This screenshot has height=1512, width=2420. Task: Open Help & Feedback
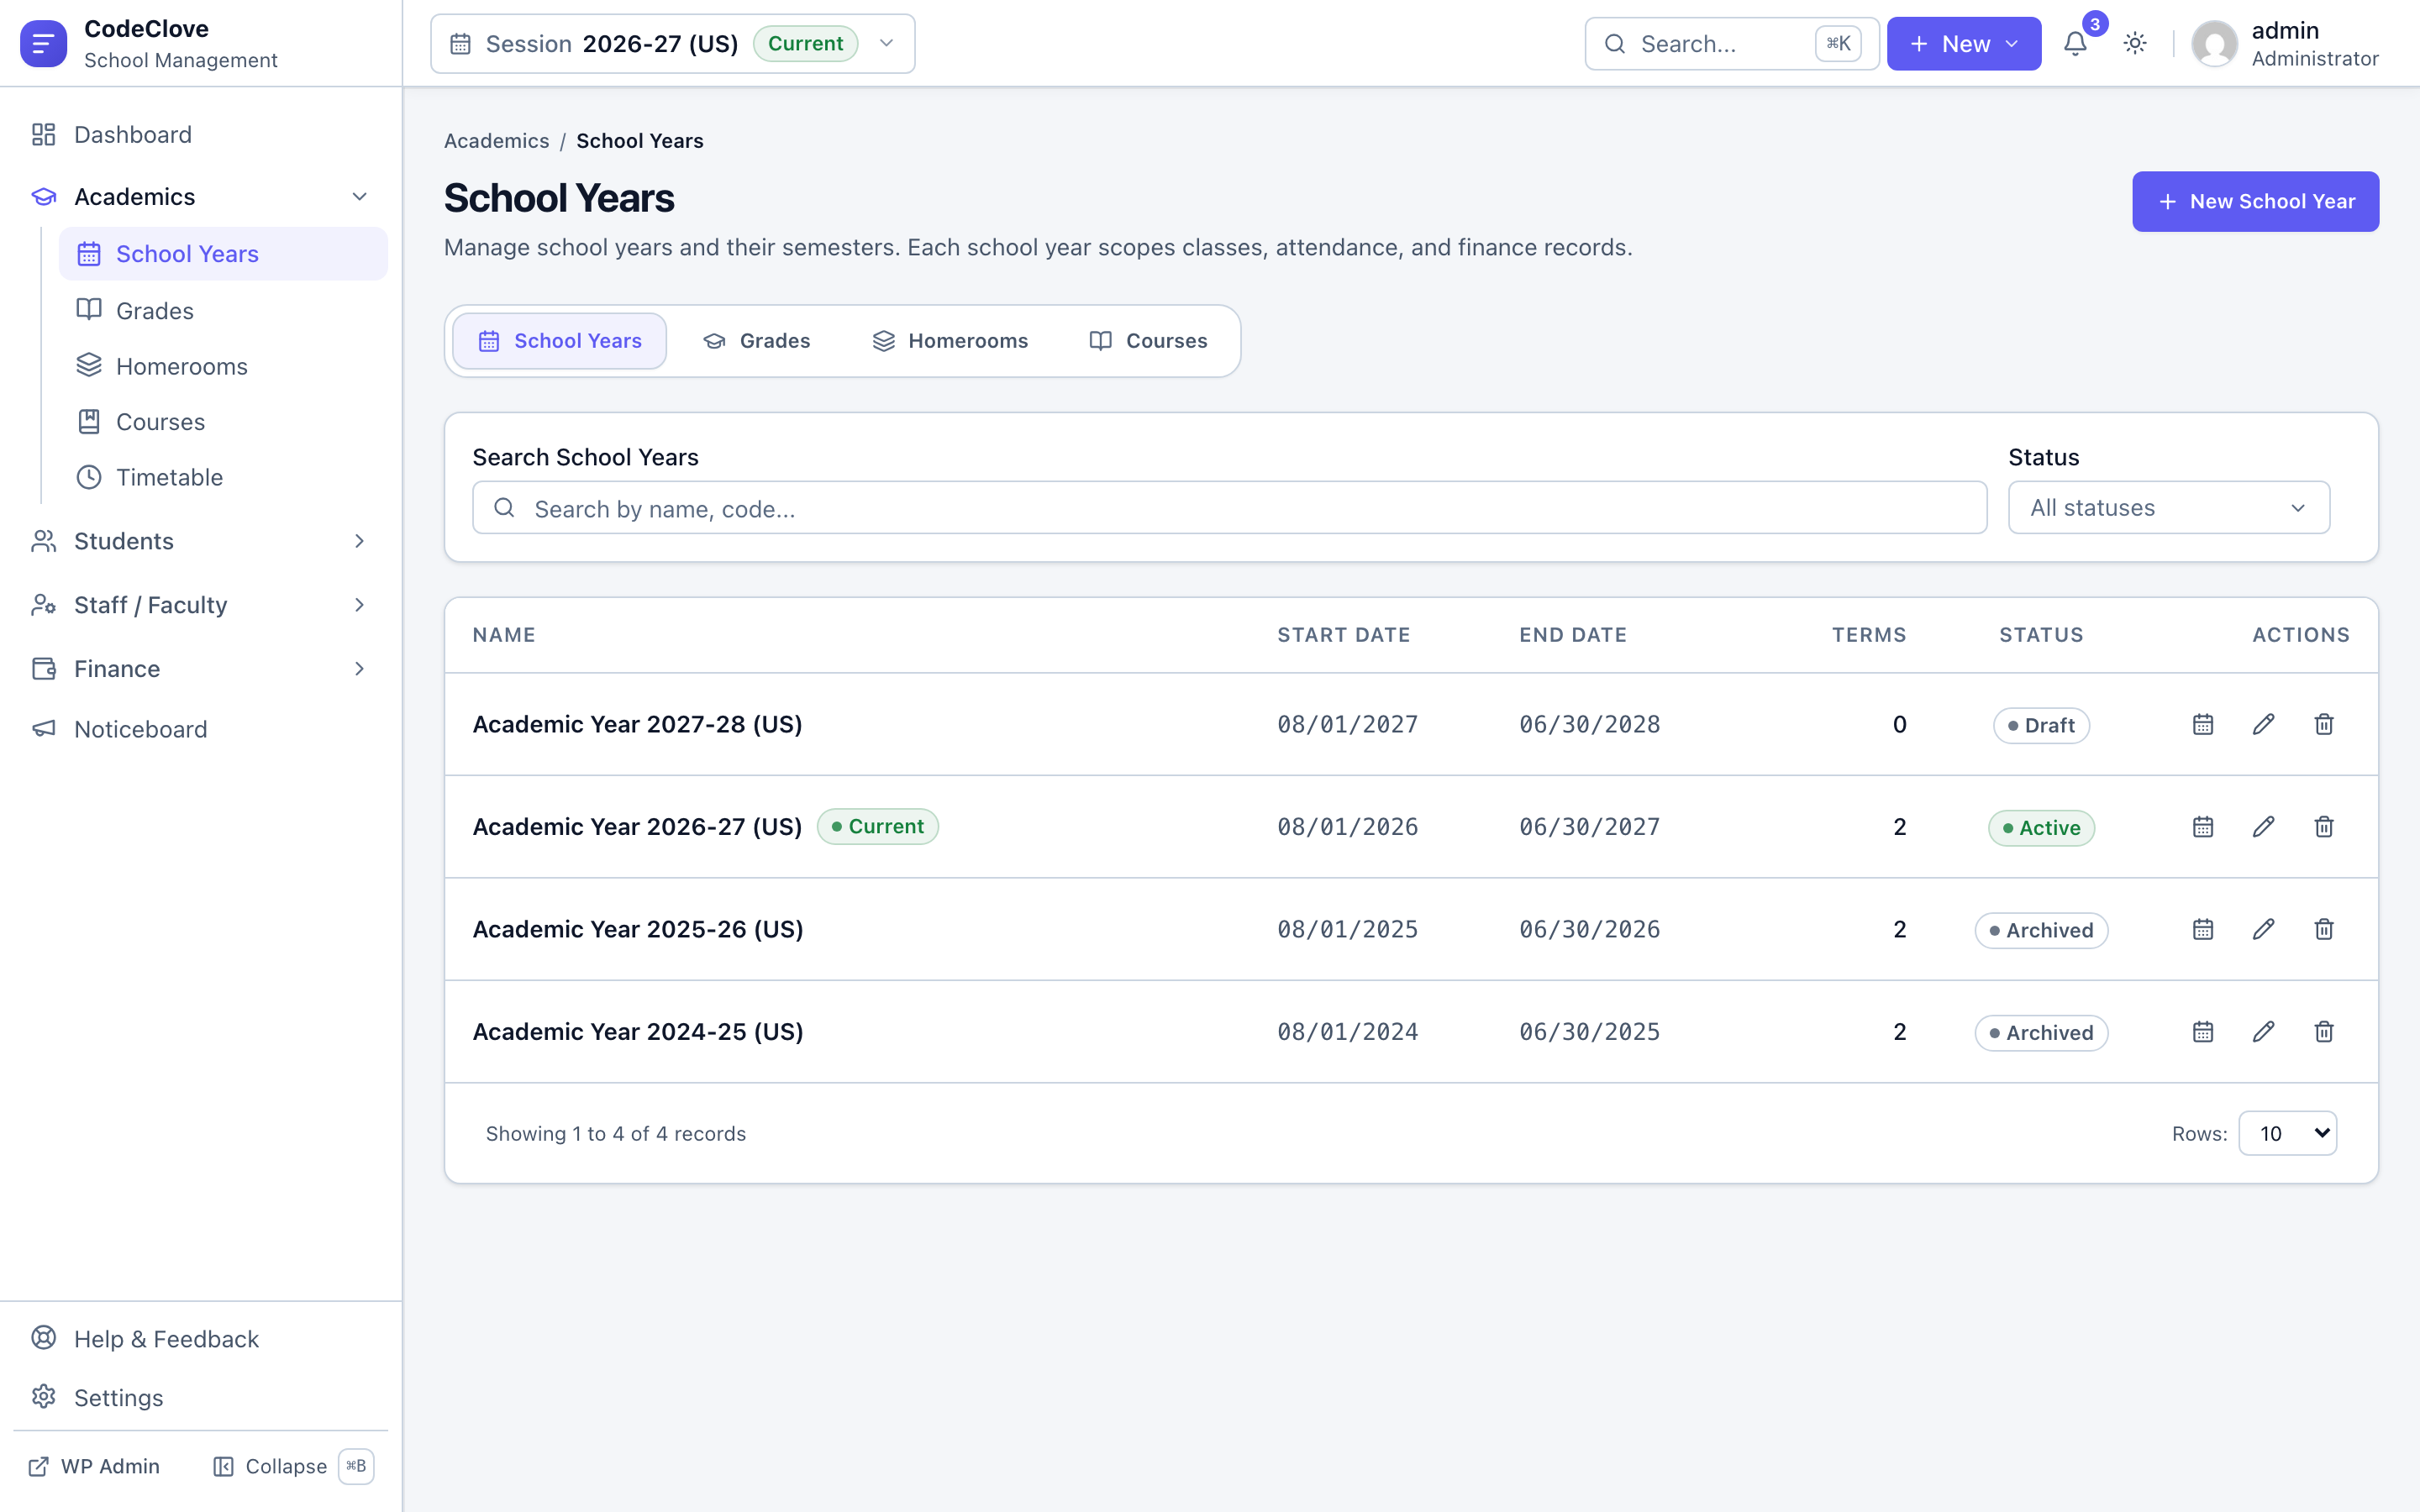tap(201, 1339)
